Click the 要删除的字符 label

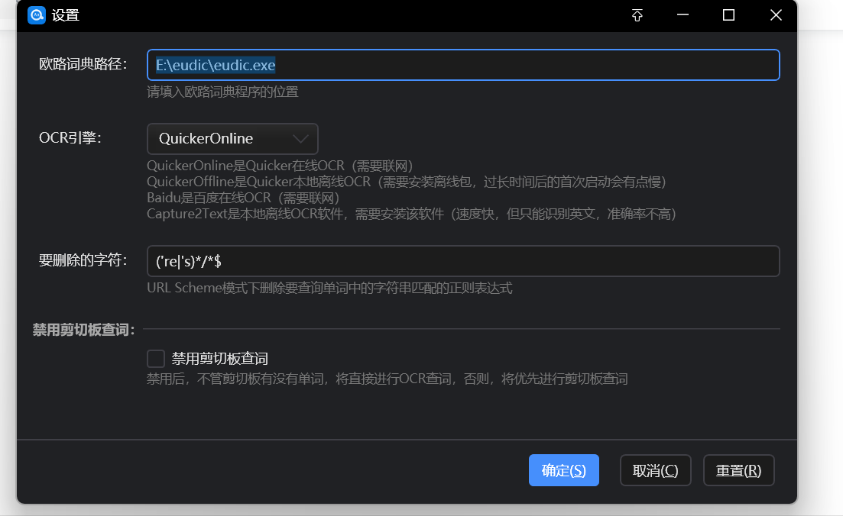pyautogui.click(x=83, y=260)
